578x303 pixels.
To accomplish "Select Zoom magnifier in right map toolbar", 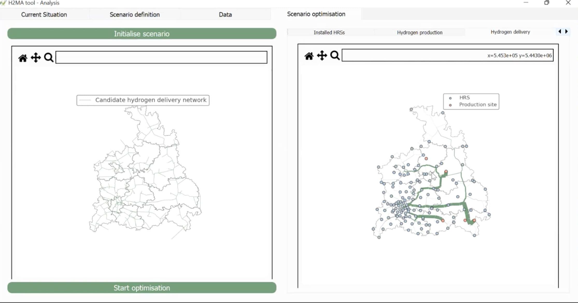I will (335, 55).
